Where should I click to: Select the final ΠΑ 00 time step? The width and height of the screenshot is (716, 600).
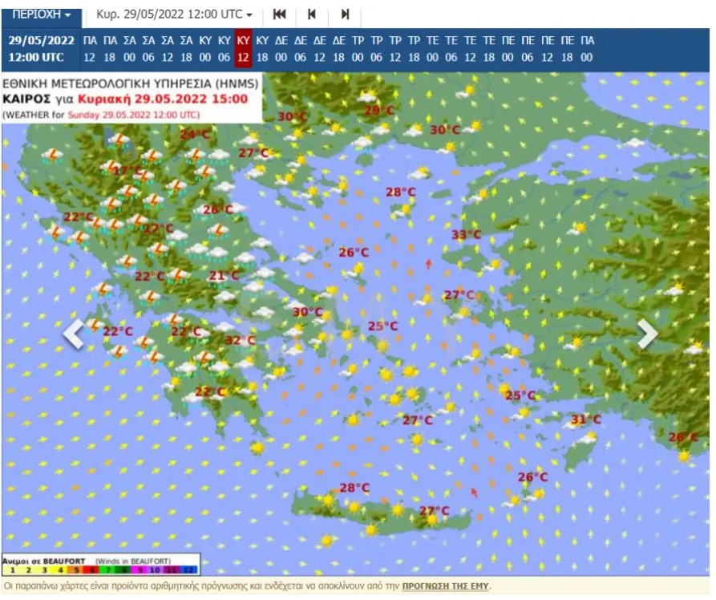click(x=587, y=49)
